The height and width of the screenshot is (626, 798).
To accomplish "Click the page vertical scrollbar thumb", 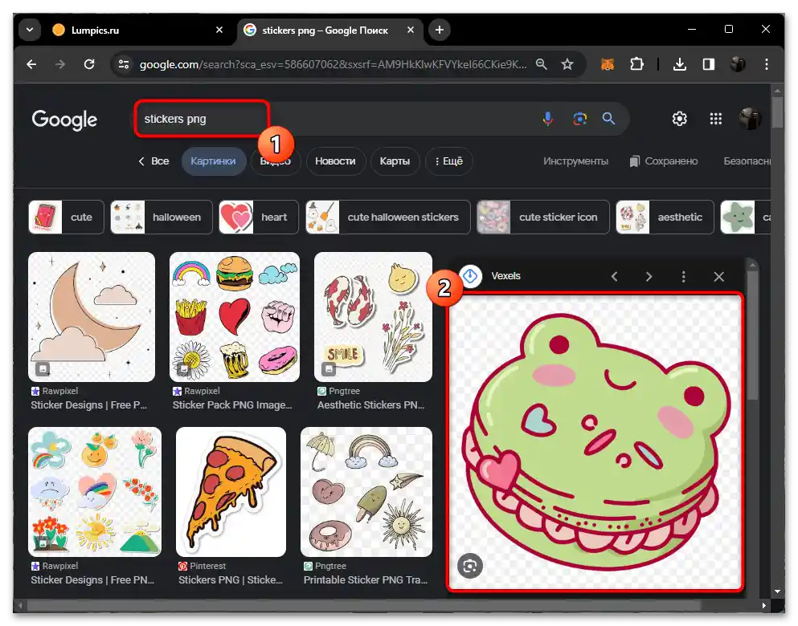I will [x=776, y=112].
